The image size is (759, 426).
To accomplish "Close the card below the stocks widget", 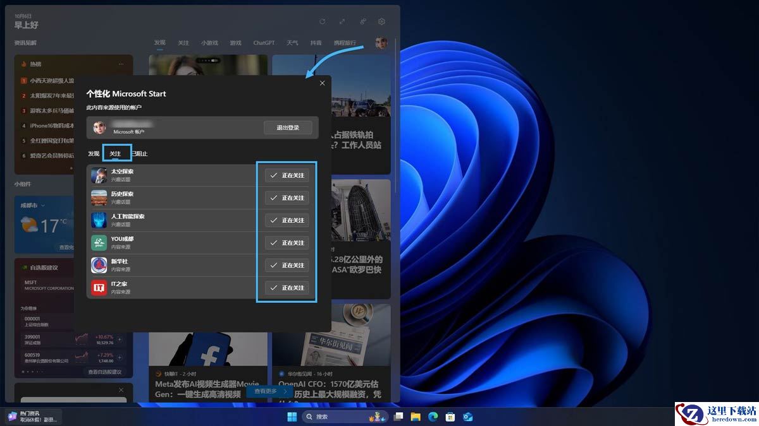I will coord(121,390).
